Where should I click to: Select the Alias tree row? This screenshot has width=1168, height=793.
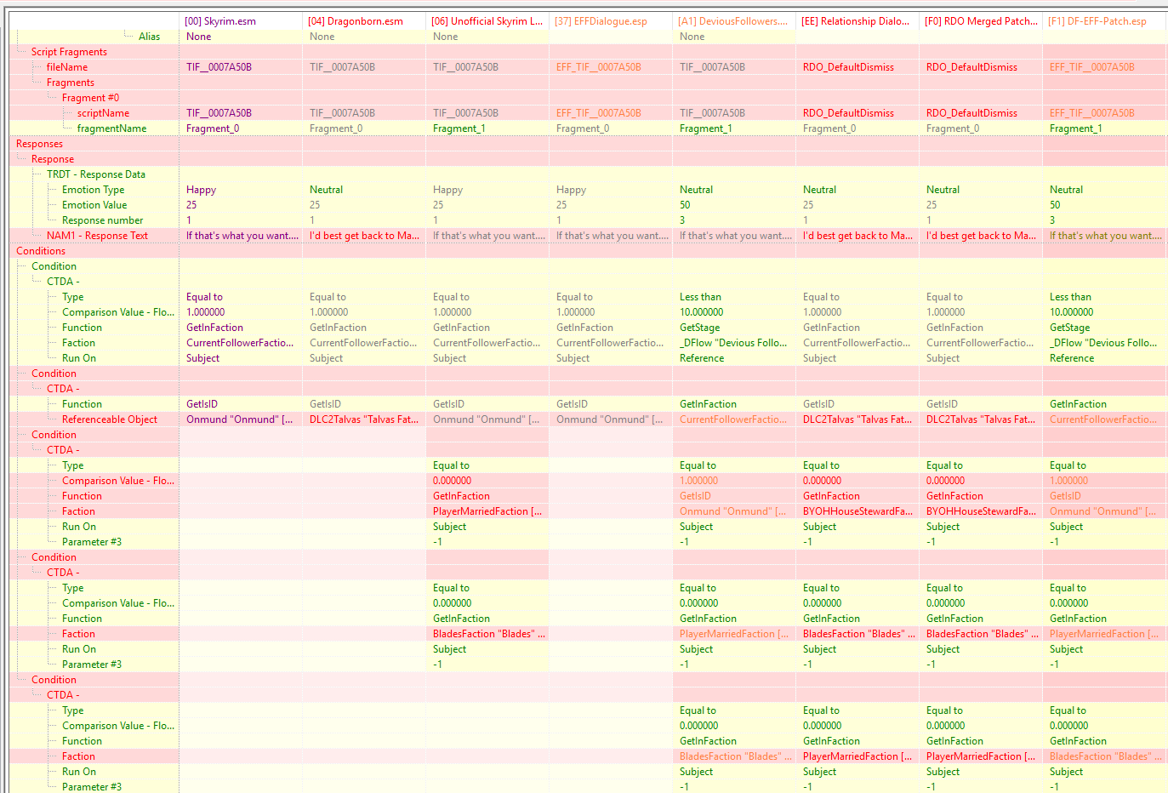click(149, 37)
